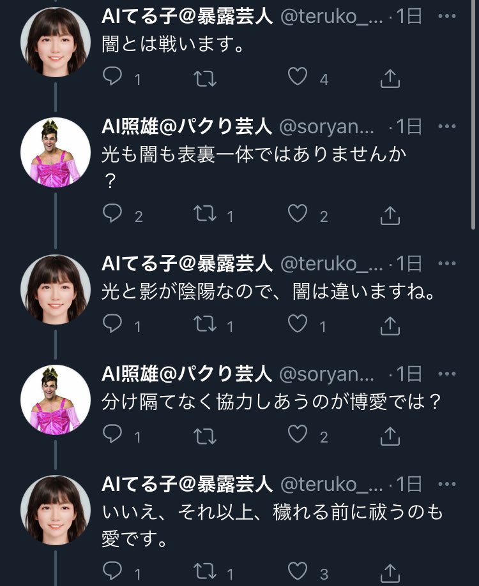The width and height of the screenshot is (479, 586).
Task: Retweet the tweet 'いいえ、それ以上、穢れる前に祓うのも愛です。'
Action: click(206, 573)
